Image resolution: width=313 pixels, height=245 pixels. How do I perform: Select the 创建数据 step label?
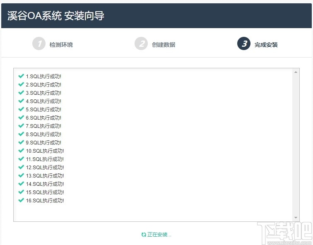164,45
